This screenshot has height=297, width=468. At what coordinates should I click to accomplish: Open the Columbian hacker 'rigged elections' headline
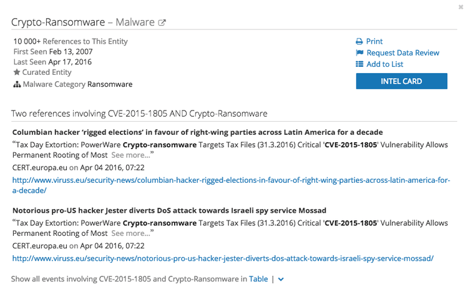tap(197, 132)
